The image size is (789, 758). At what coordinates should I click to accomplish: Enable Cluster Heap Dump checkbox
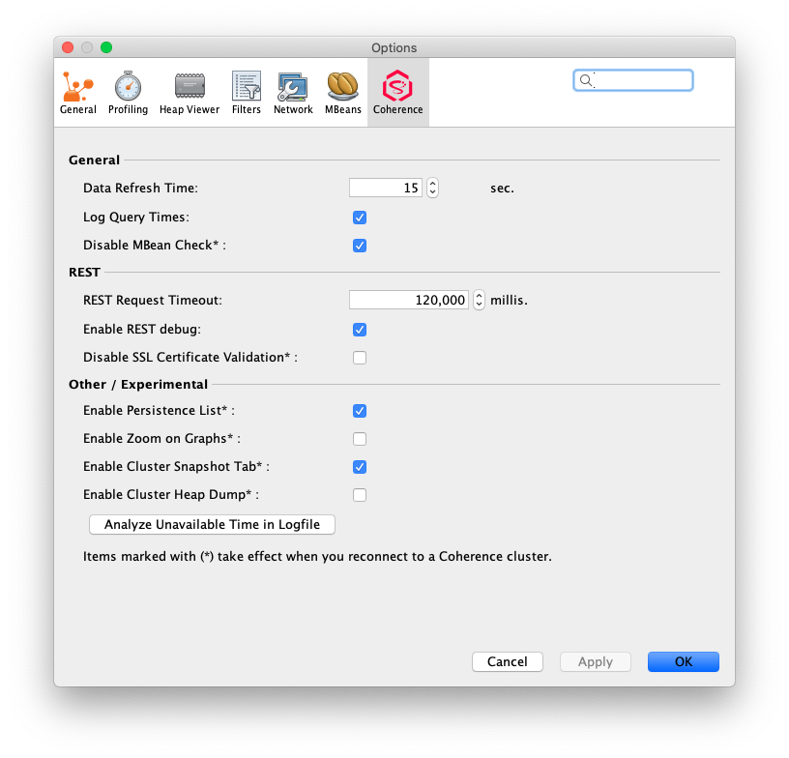click(x=360, y=495)
